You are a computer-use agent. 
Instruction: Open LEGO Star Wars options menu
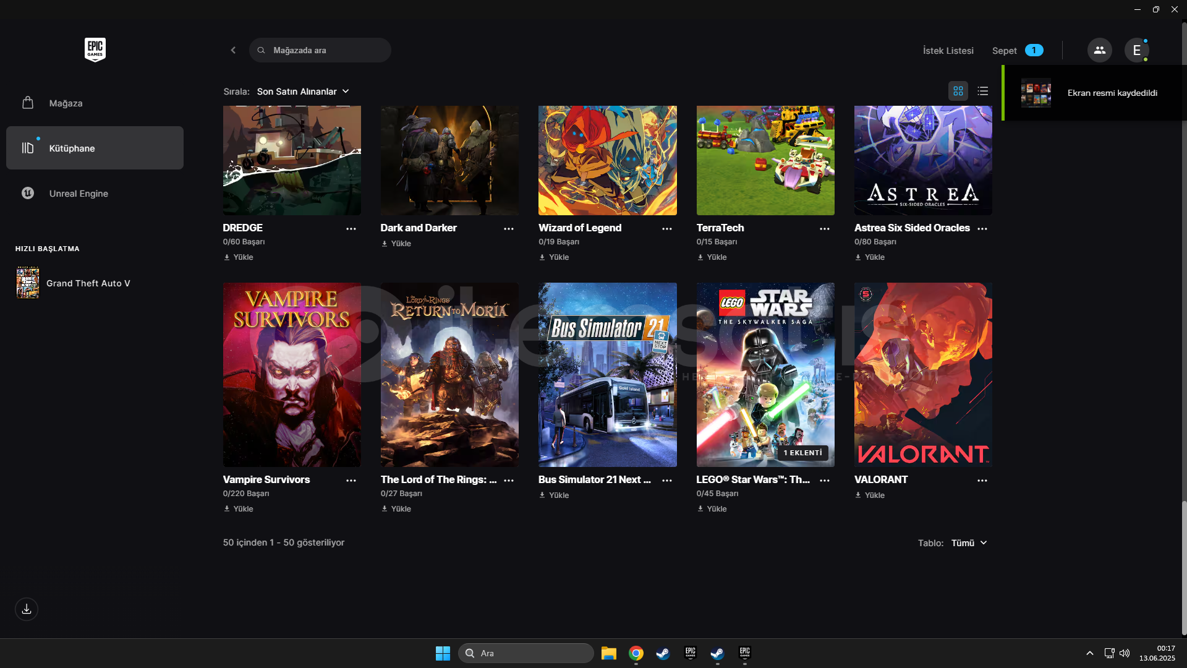tap(825, 481)
